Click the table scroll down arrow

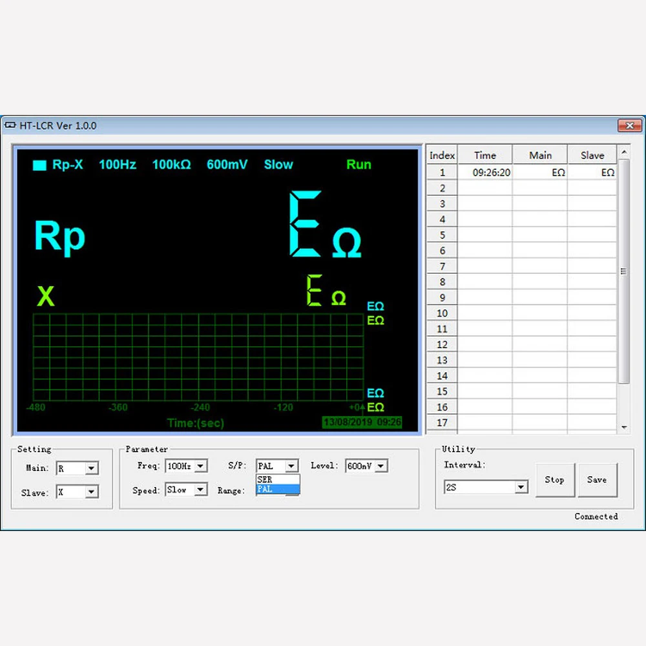click(624, 427)
